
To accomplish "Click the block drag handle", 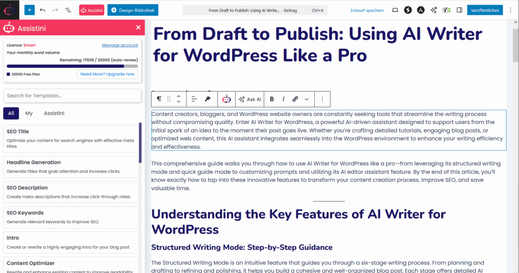I will pyautogui.click(x=169, y=99).
